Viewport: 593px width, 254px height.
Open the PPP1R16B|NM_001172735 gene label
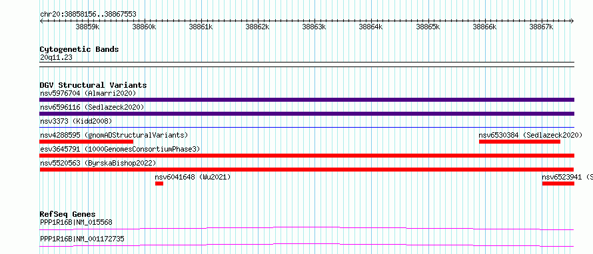82,239
